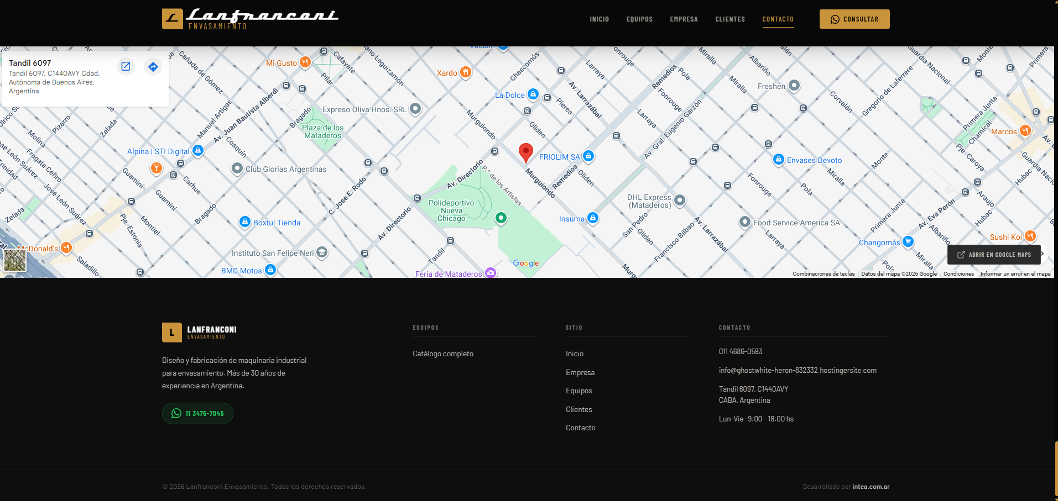The image size is (1058, 501).
Task: Click the open-in-new-window icon on map card
Action: (126, 66)
